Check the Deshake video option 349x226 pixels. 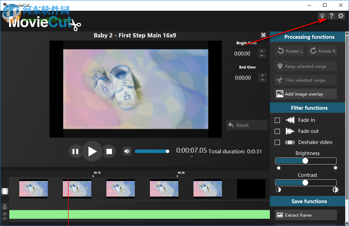tap(277, 142)
